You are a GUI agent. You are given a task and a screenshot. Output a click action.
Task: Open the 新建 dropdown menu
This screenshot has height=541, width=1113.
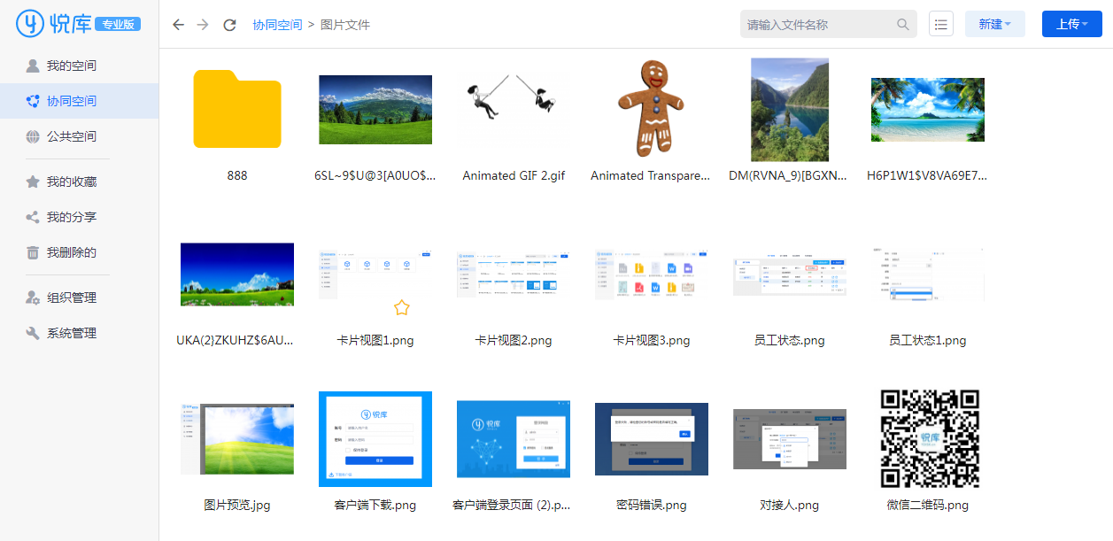(994, 25)
